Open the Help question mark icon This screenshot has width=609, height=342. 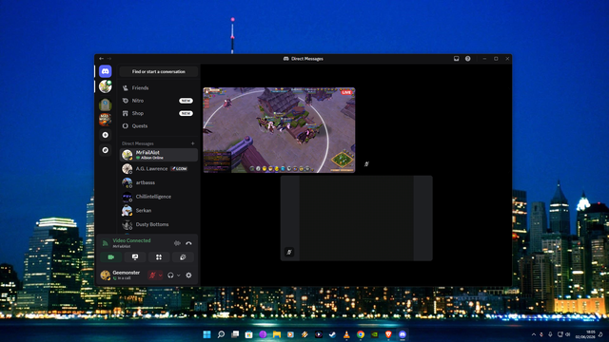click(467, 59)
